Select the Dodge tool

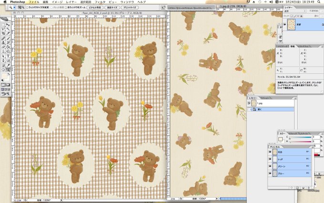pos(8,51)
